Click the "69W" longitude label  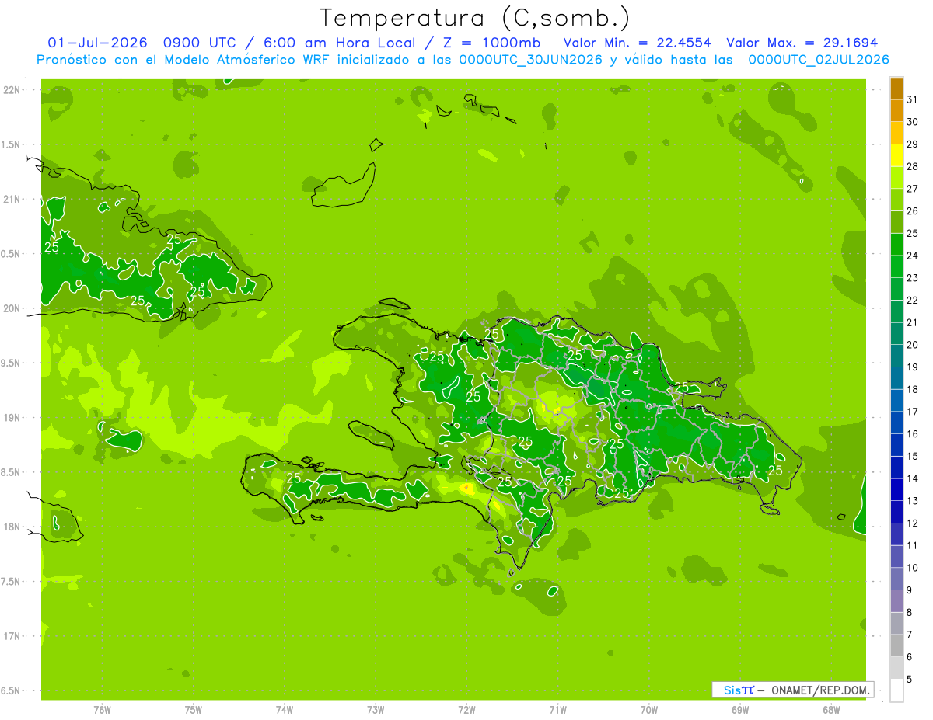pyautogui.click(x=739, y=709)
